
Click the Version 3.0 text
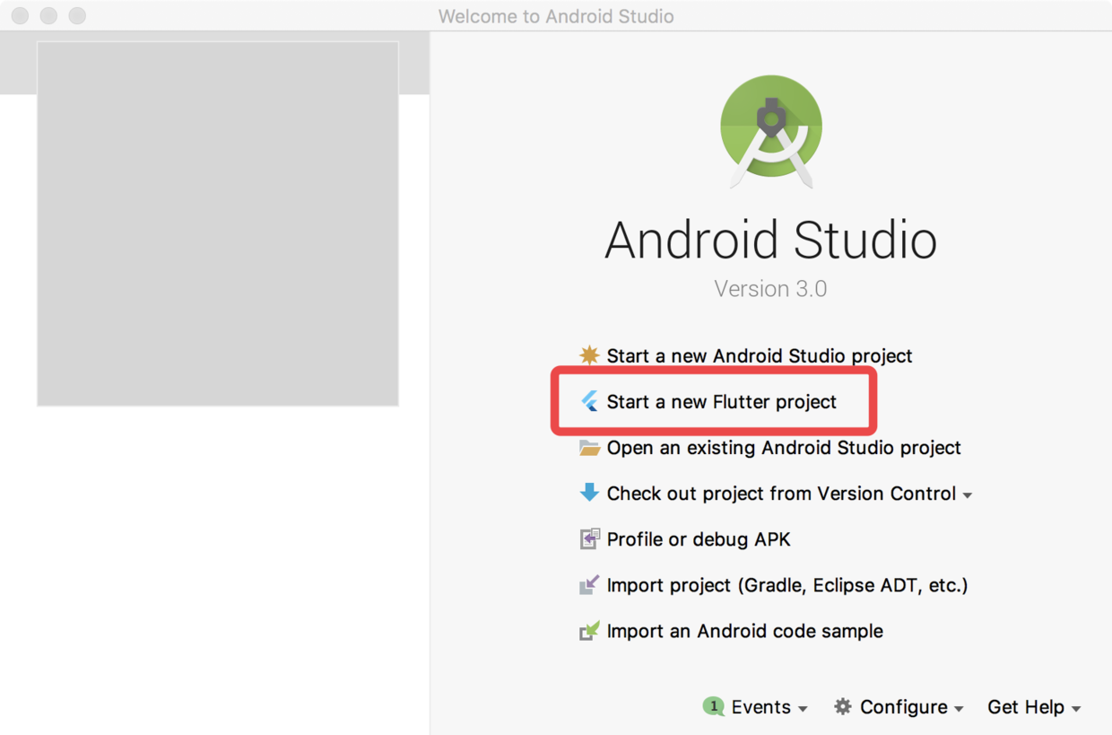770,289
